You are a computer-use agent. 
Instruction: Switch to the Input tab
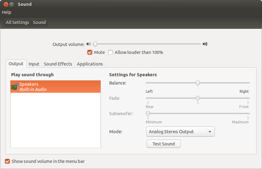click(34, 64)
